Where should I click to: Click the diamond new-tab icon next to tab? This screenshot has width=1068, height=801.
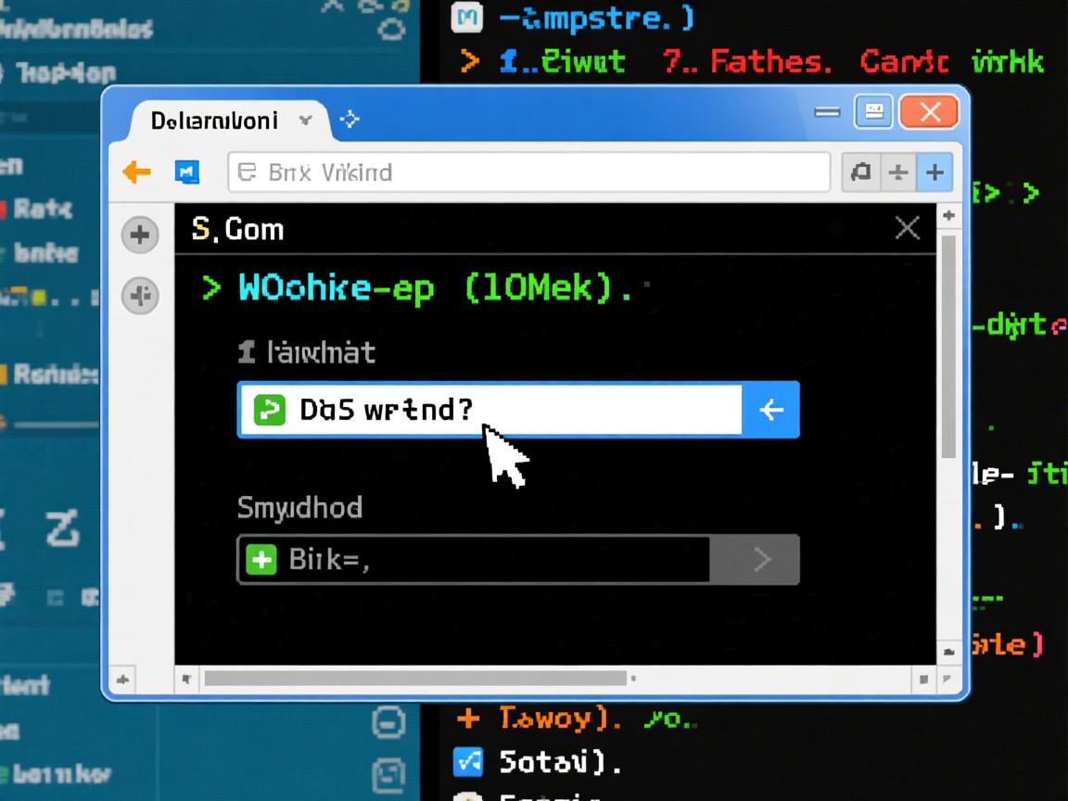pyautogui.click(x=350, y=120)
